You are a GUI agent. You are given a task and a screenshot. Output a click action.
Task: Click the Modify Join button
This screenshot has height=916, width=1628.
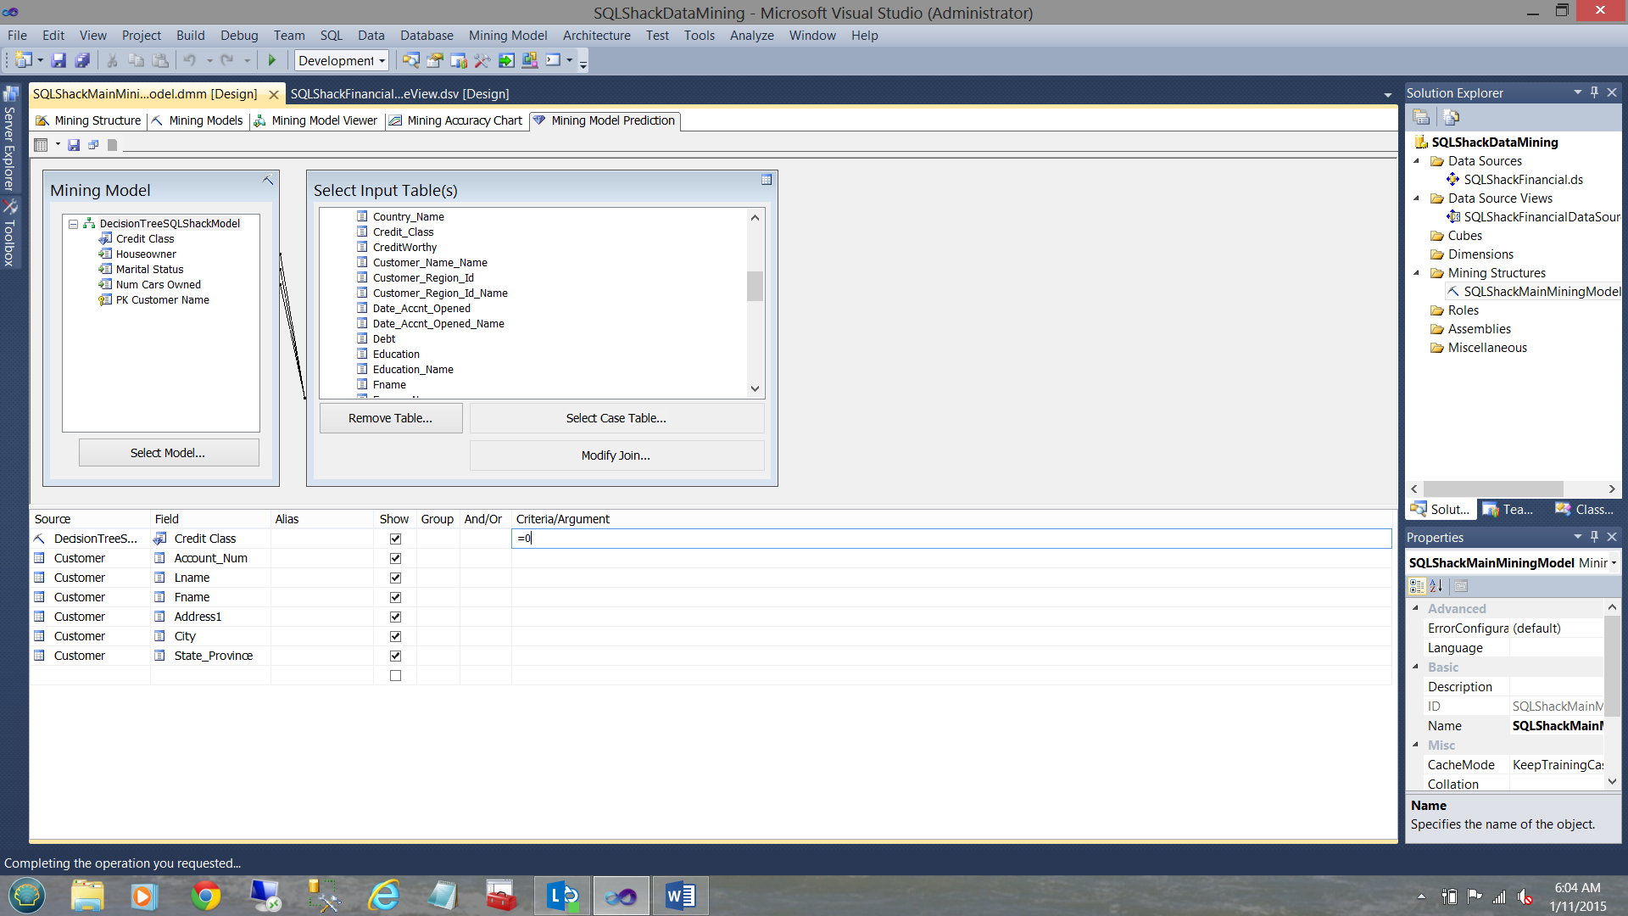pyautogui.click(x=616, y=455)
